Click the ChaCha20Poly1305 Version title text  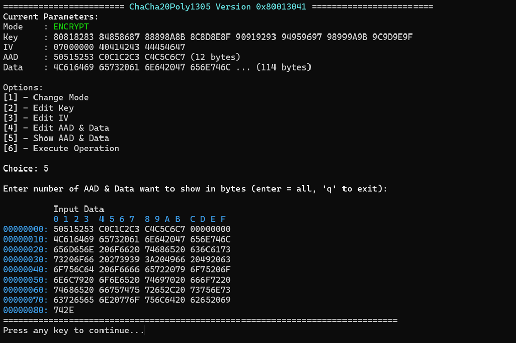coord(218,6)
